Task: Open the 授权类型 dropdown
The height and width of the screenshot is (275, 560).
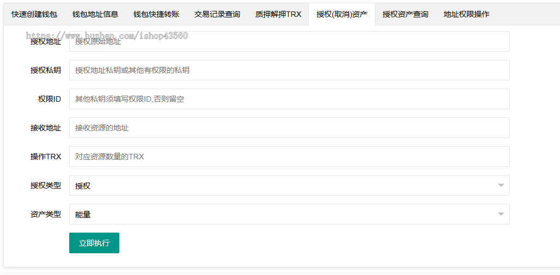Action: click(289, 185)
